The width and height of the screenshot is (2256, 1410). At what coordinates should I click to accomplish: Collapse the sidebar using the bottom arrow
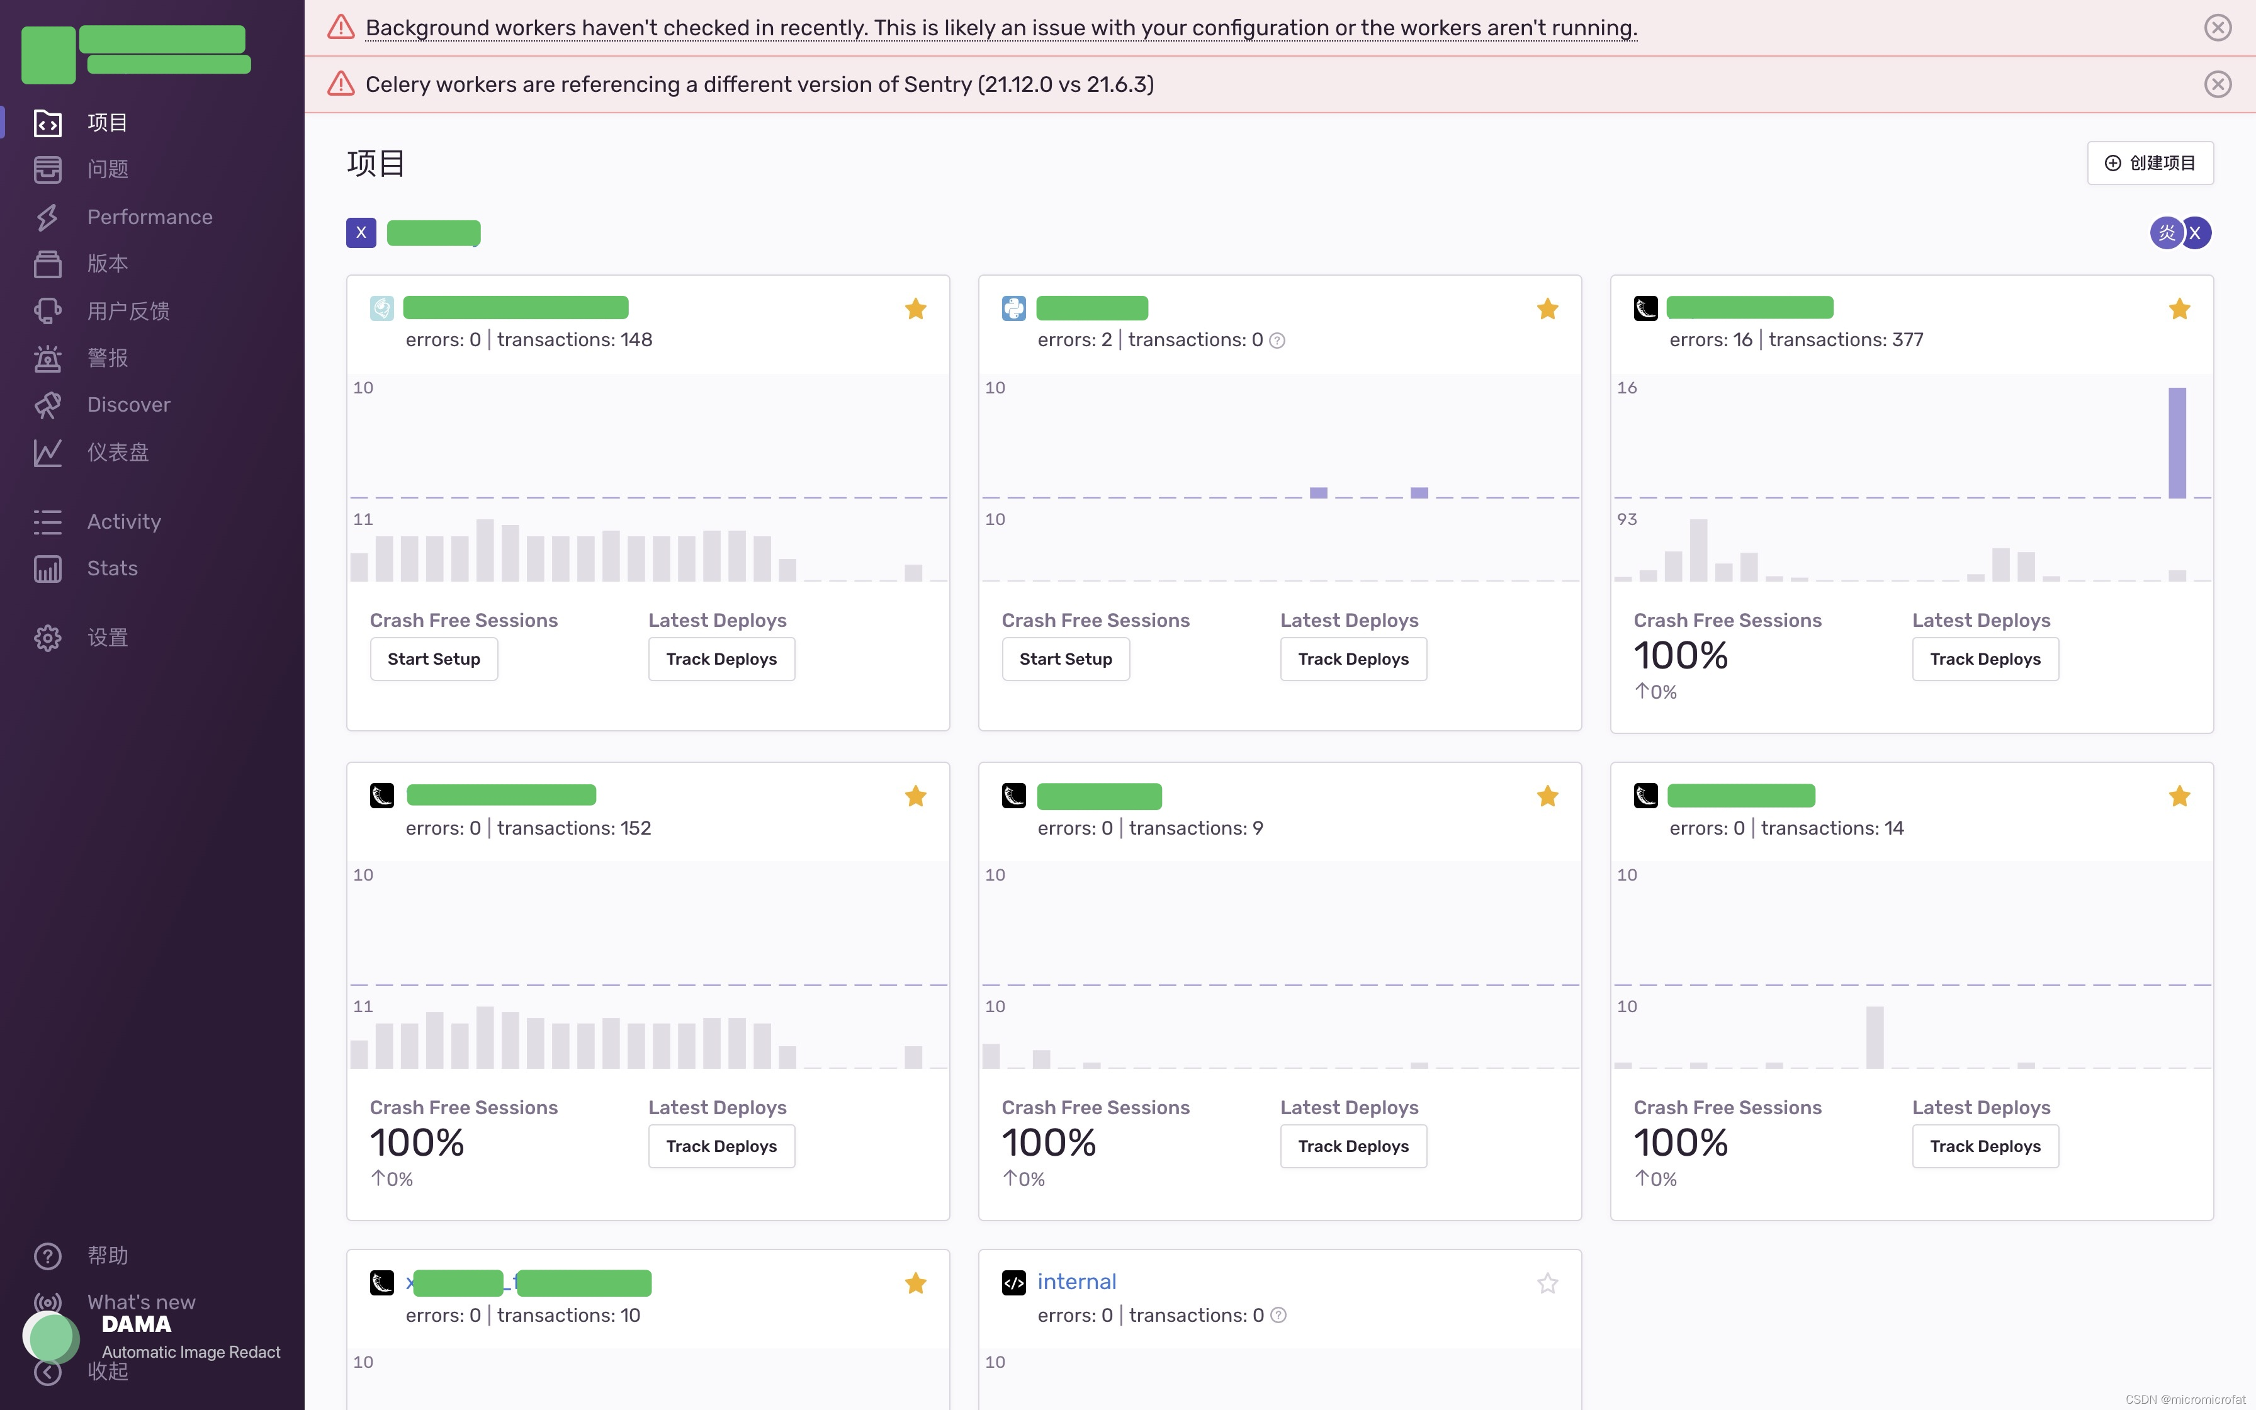coord(48,1372)
